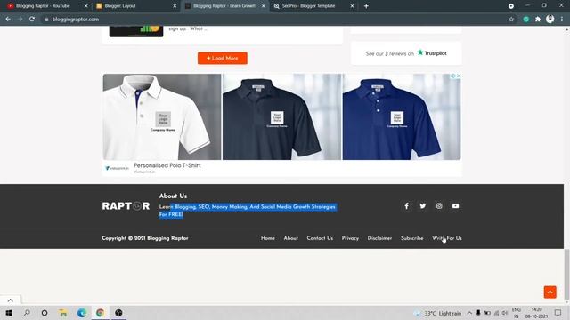
Task: Click the orange back-to-top arrow button
Action: (x=550, y=292)
